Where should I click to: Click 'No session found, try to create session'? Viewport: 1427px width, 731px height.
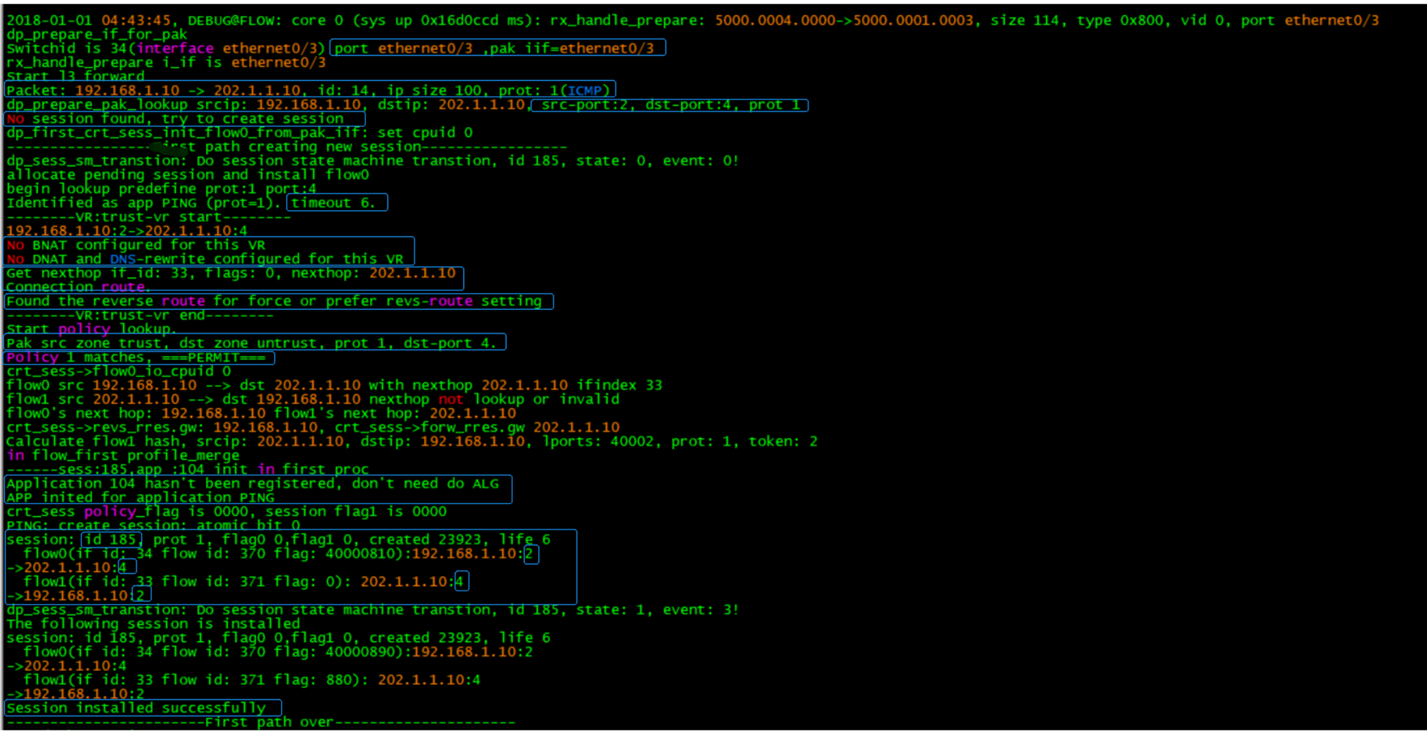[x=184, y=119]
